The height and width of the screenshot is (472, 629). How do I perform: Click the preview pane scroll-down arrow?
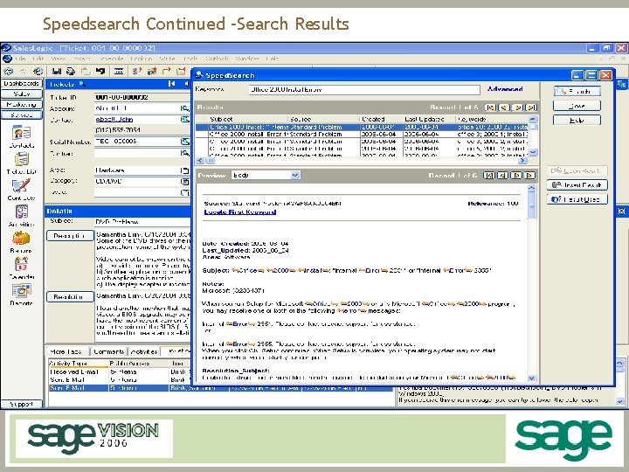click(531, 378)
